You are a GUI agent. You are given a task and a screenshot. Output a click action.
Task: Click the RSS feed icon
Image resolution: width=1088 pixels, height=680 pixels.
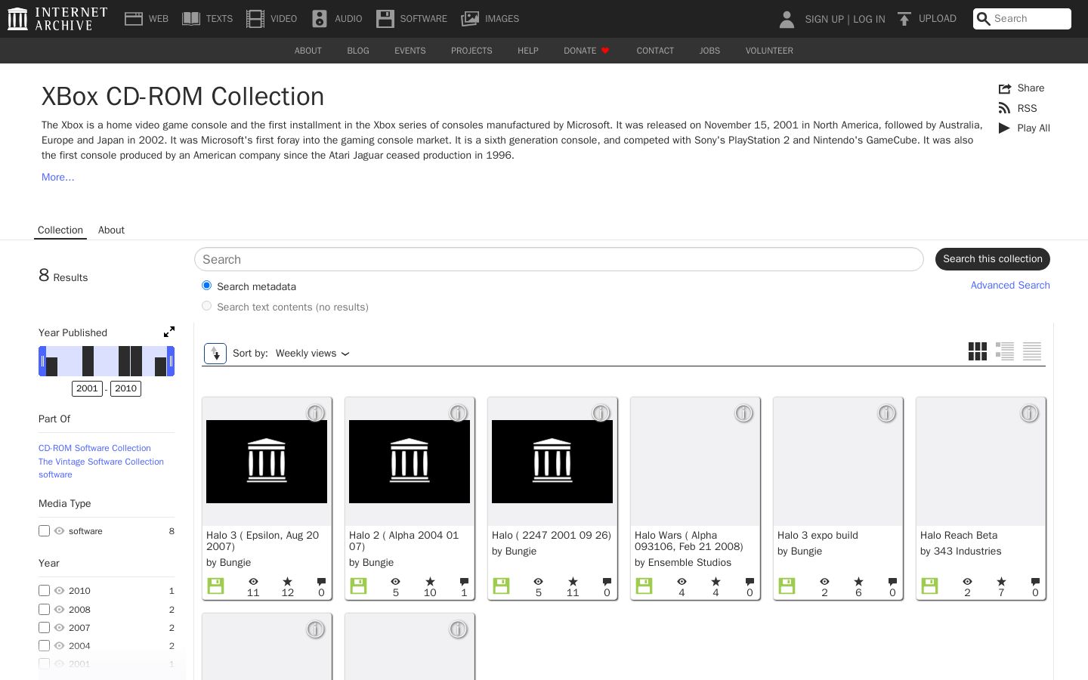1004,108
